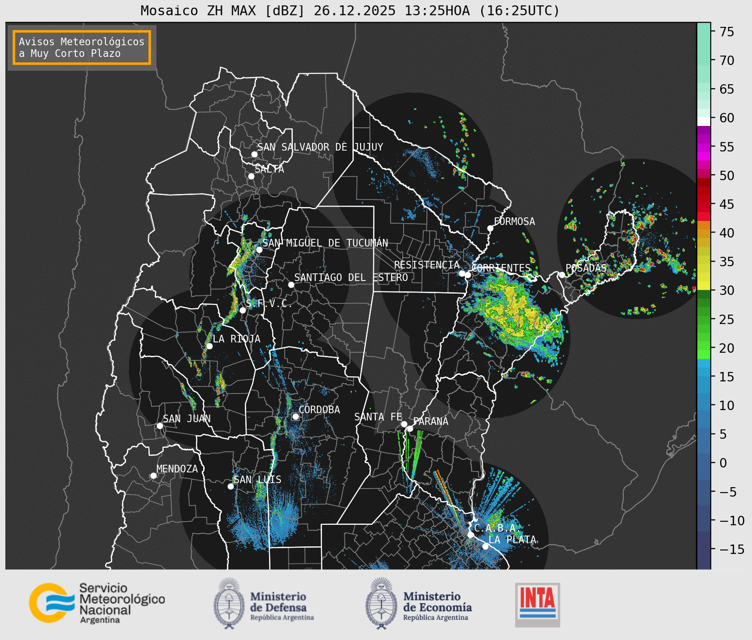Select the Santiago del Estero city marker
The image size is (752, 640).
(x=291, y=285)
